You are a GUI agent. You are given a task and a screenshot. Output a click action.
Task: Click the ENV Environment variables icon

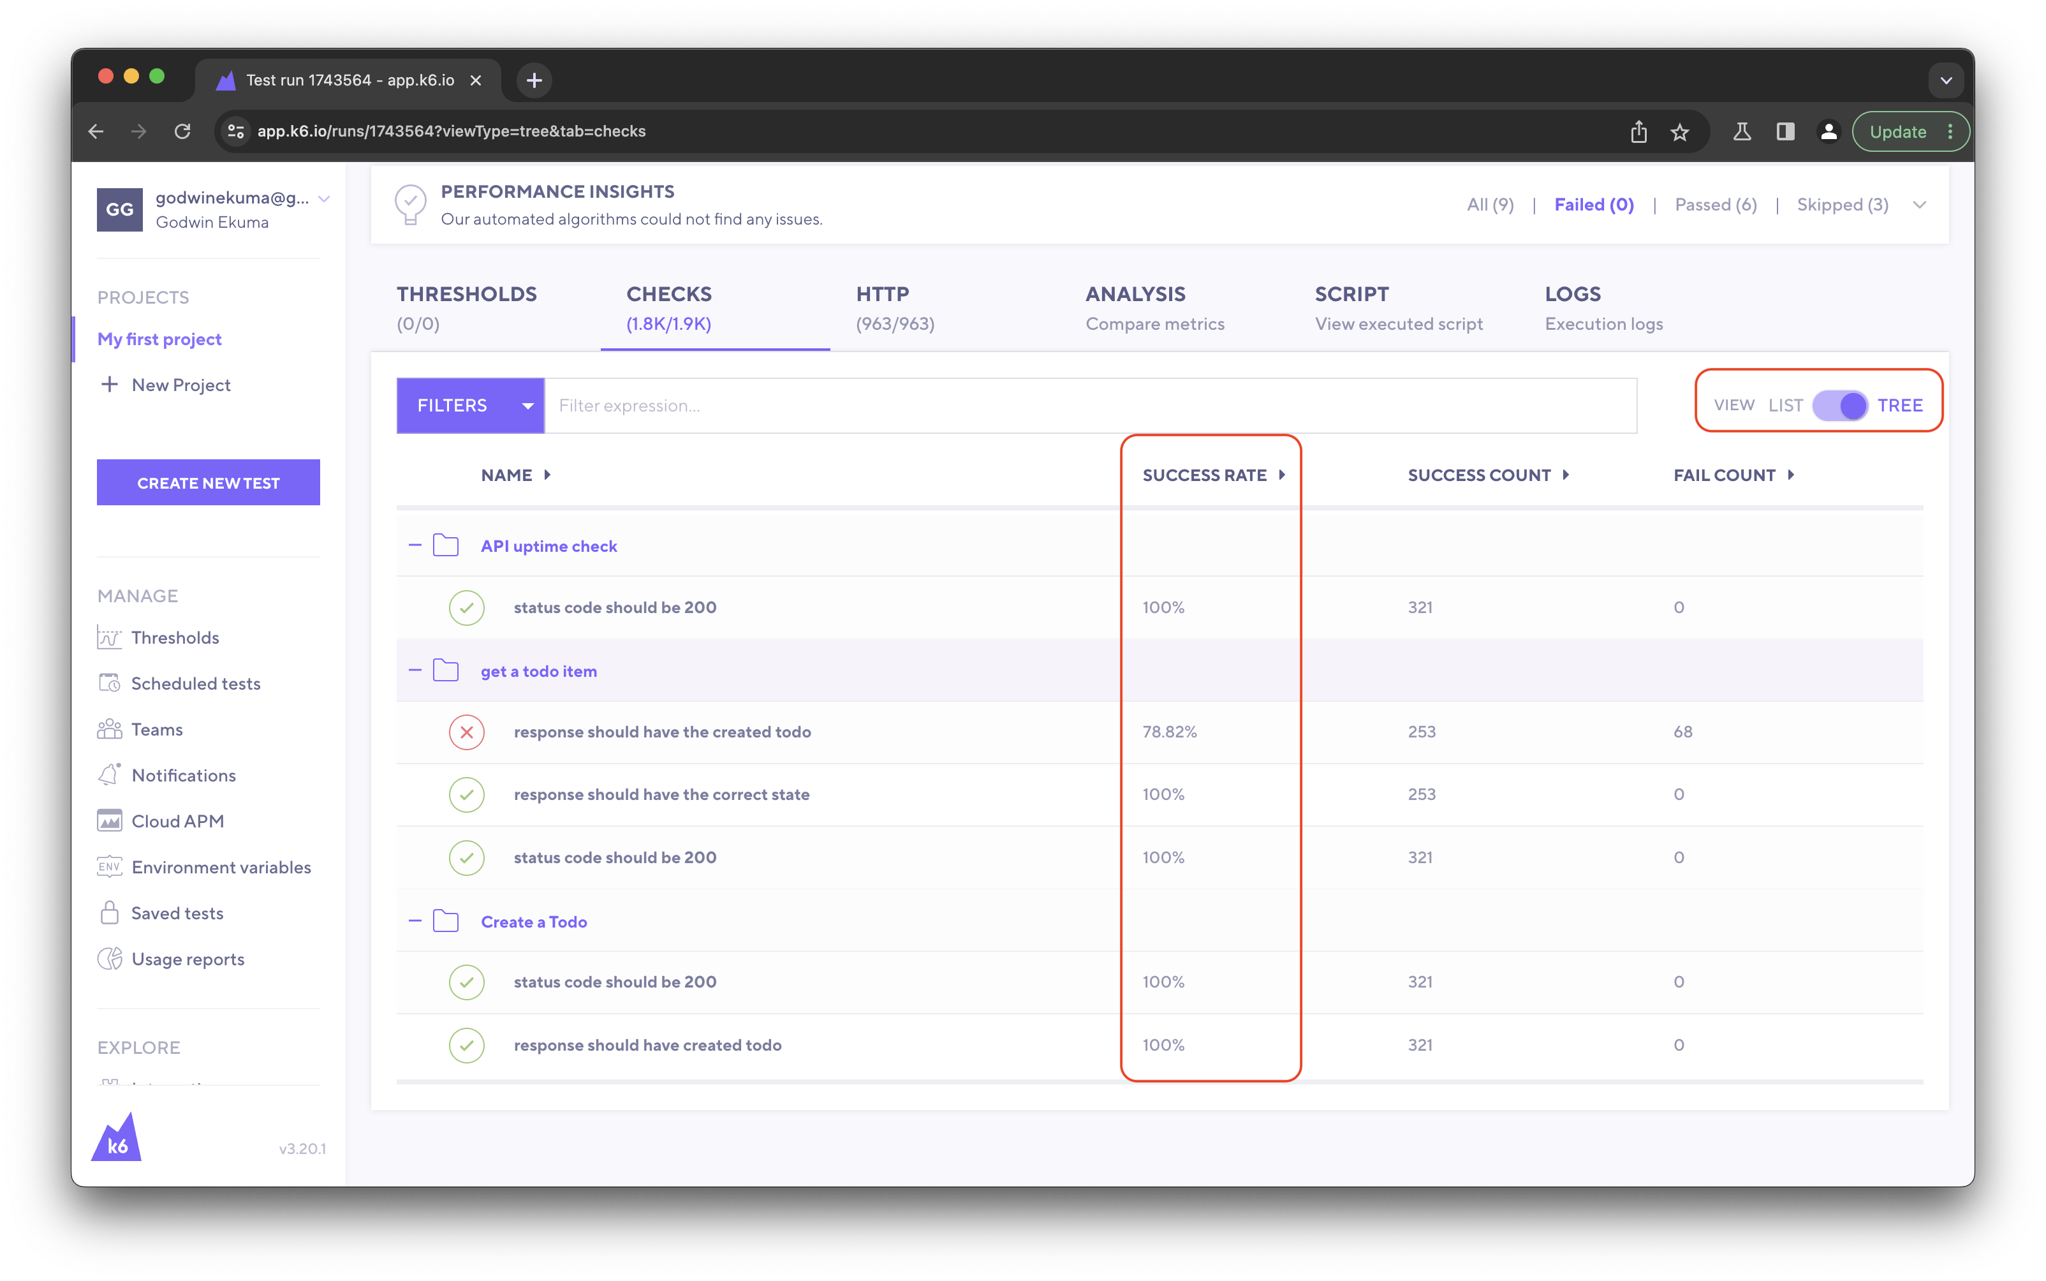click(x=110, y=867)
